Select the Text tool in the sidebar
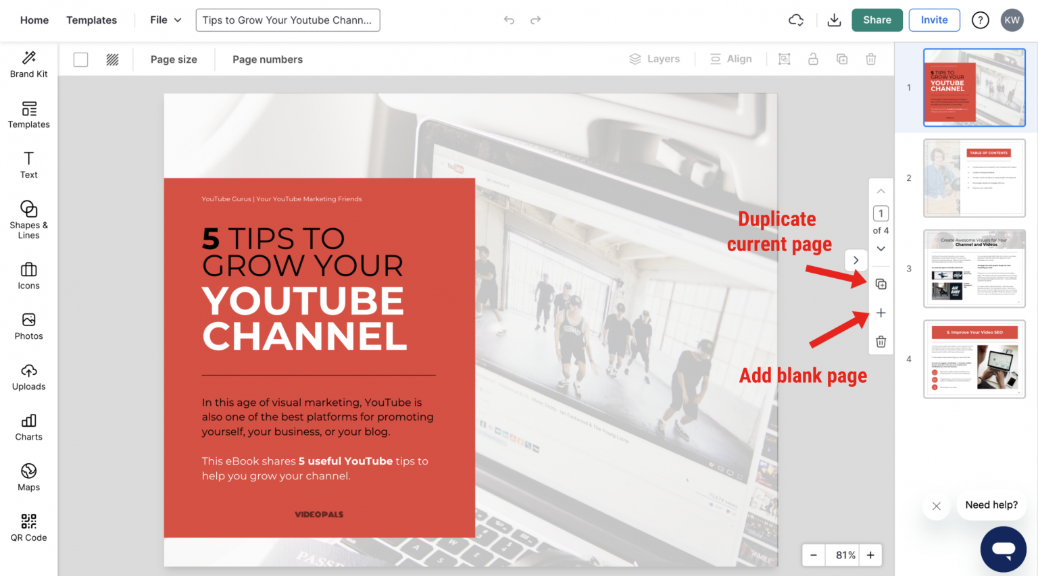Viewport: 1038px width, 576px height. 28,165
